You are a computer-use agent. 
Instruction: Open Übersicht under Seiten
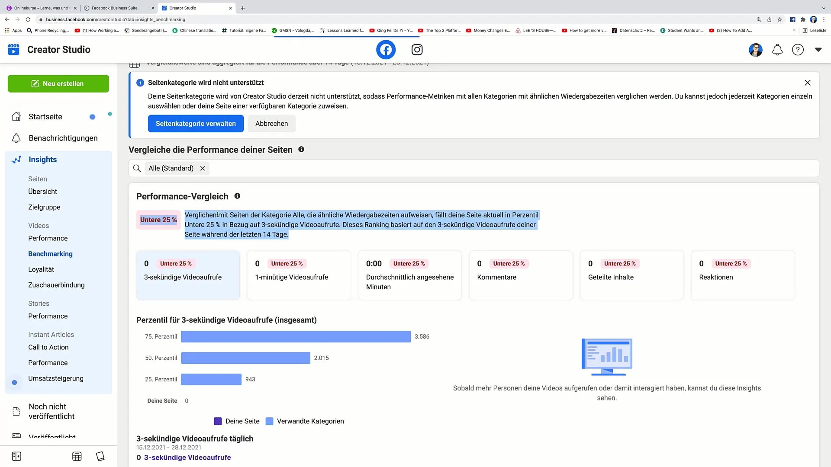pyautogui.click(x=42, y=192)
